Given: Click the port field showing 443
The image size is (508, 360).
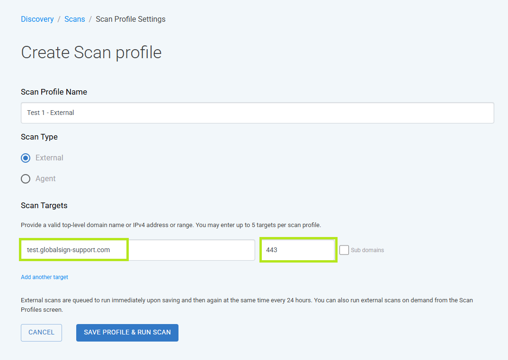Looking at the screenshot, I should [x=298, y=250].
